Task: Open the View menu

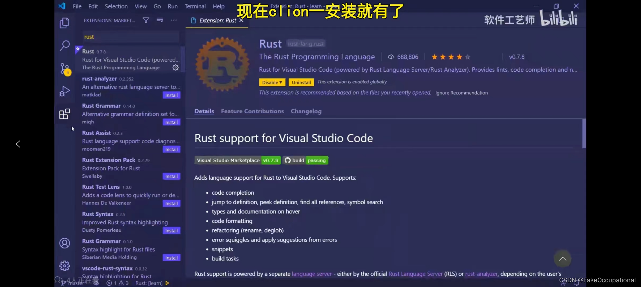Action: pyautogui.click(x=140, y=6)
